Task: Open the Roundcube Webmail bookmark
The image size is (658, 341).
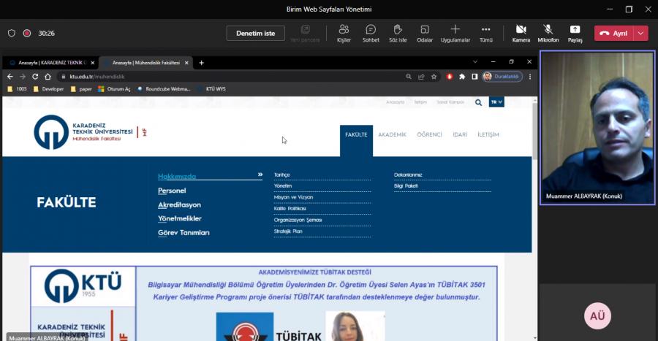Action: pos(164,89)
